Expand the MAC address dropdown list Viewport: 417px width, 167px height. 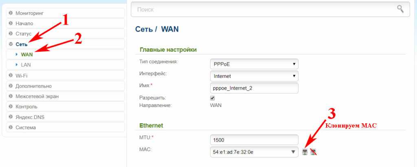tap(293, 152)
